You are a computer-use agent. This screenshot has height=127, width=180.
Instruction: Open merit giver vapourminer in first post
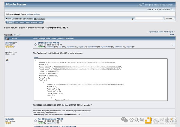[106, 47]
